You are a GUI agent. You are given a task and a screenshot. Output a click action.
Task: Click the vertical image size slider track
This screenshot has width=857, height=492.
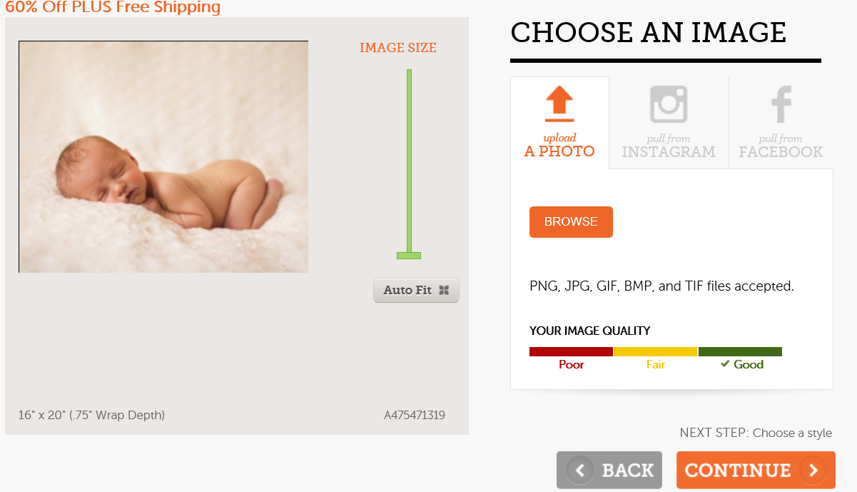pos(410,157)
